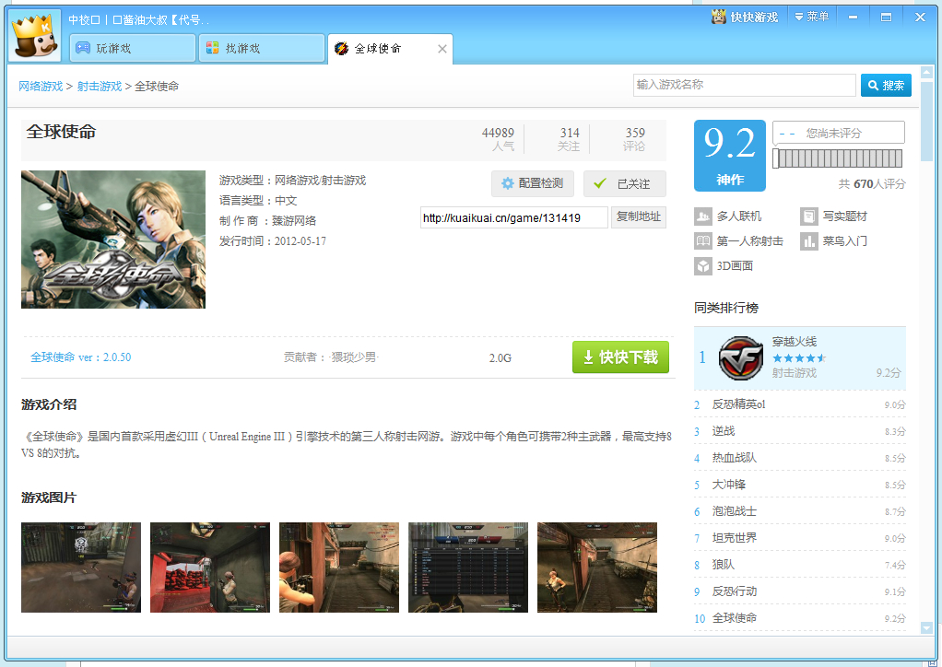The image size is (942, 667).
Task: Open the 找游戏 tab
Action: 262,48
